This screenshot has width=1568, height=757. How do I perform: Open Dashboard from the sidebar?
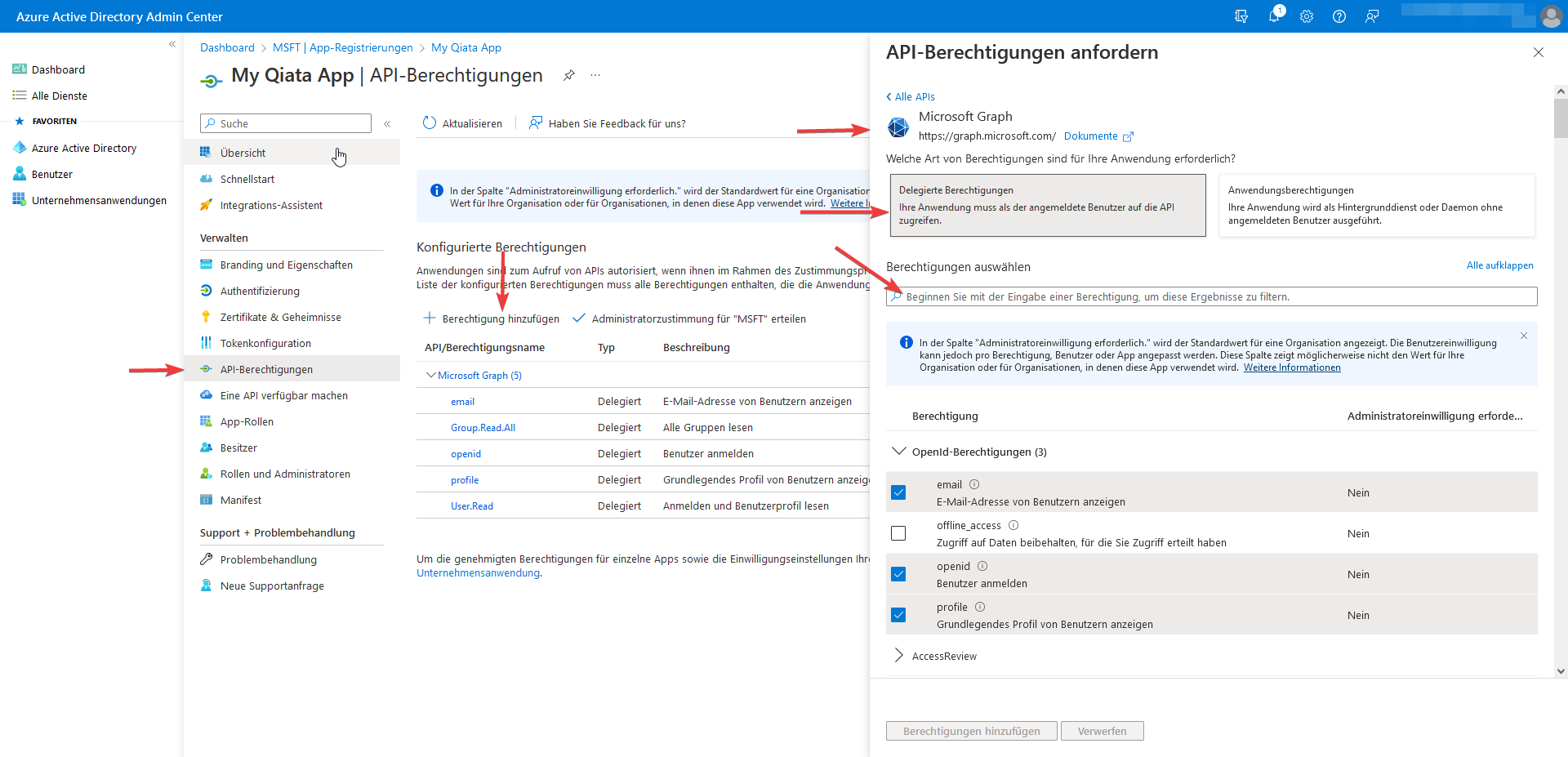58,69
